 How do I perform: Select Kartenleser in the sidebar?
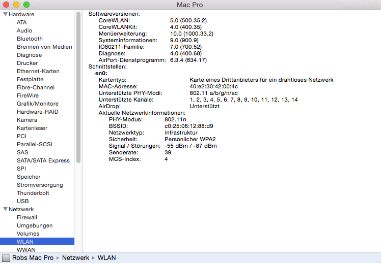point(32,128)
